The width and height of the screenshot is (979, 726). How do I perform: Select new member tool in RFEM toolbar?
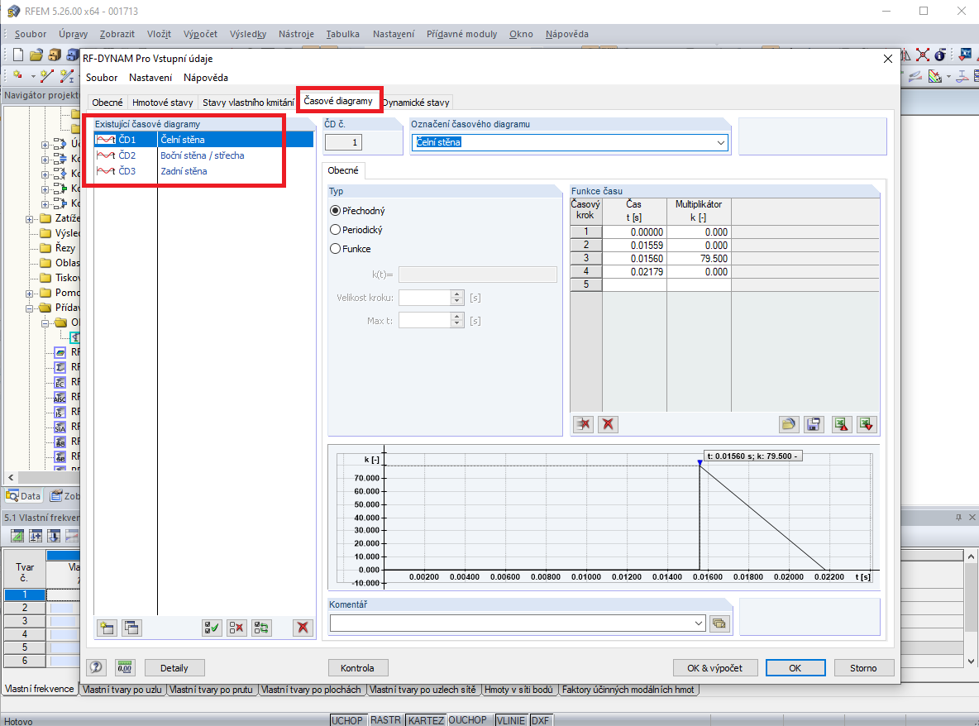point(67,75)
